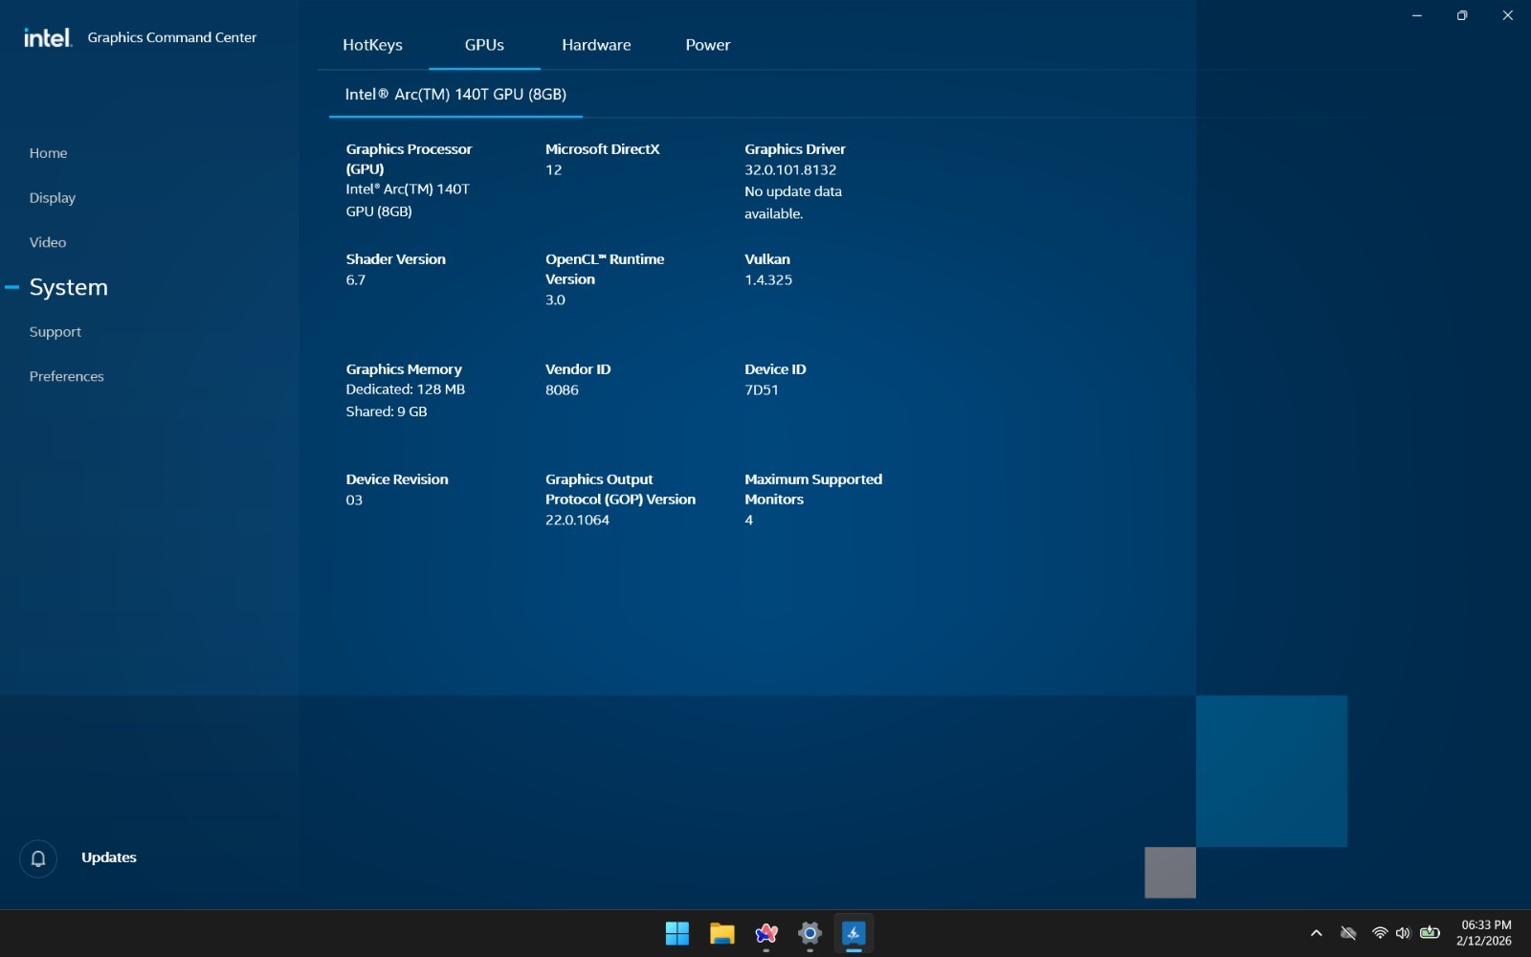Viewport: 1531px width, 957px height.
Task: Click the Device Revision value 03
Action: click(x=354, y=501)
